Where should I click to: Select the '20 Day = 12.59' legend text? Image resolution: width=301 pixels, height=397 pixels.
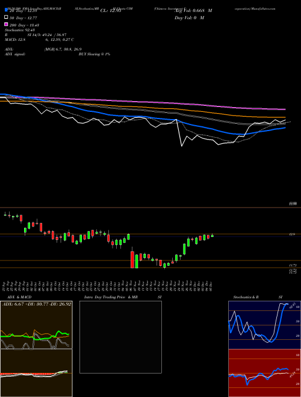click(x=24, y=11)
